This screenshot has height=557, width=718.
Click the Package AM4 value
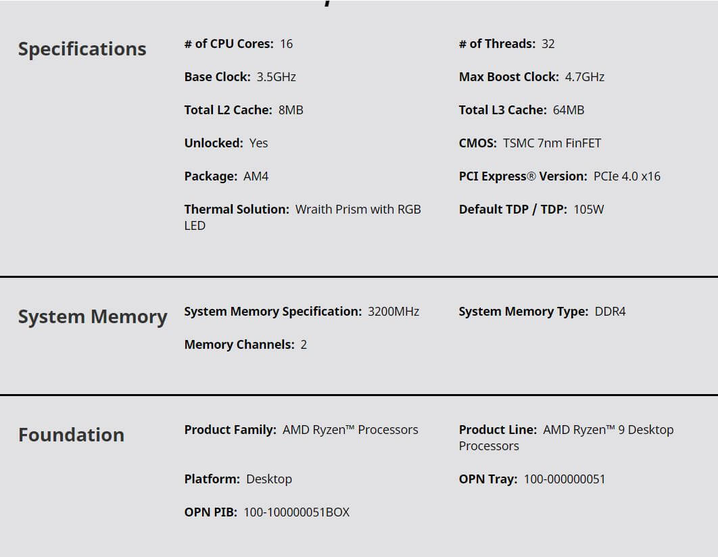(256, 176)
